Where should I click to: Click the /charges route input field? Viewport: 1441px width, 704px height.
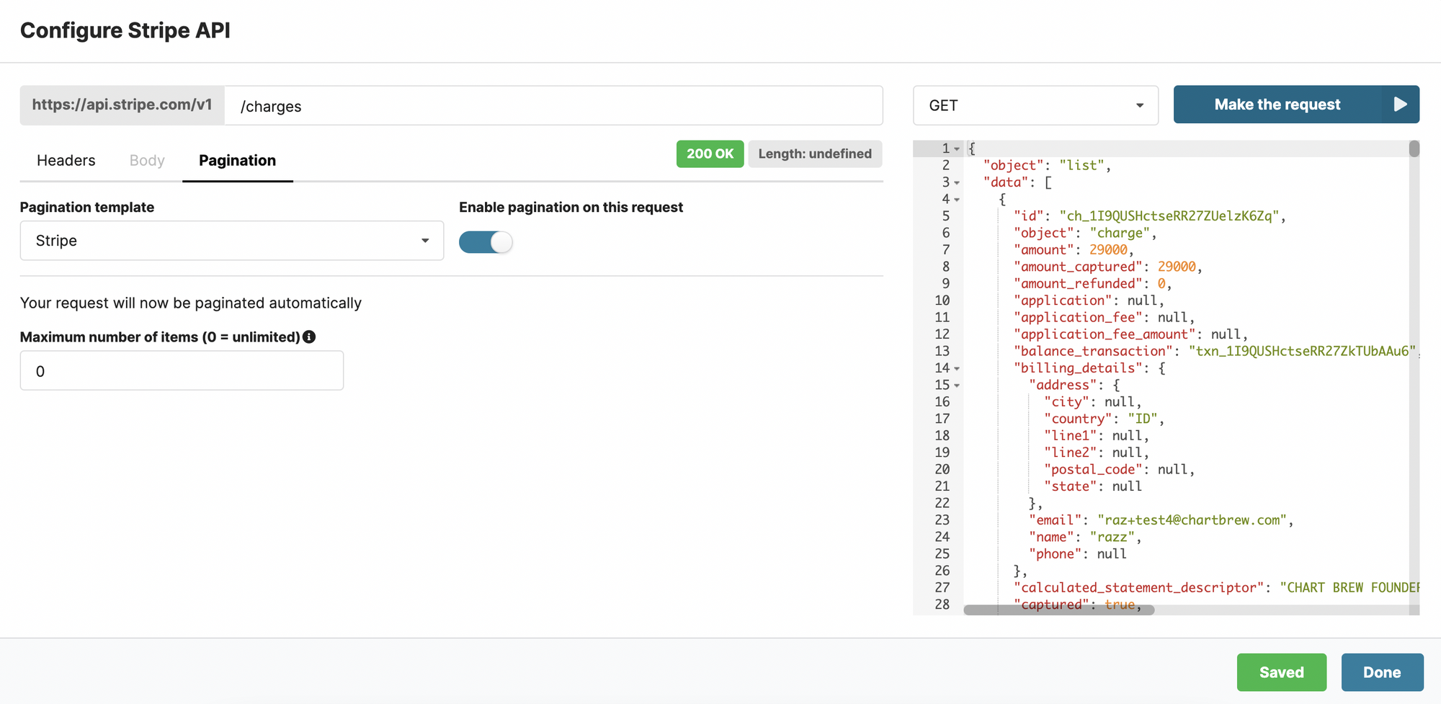(x=553, y=106)
